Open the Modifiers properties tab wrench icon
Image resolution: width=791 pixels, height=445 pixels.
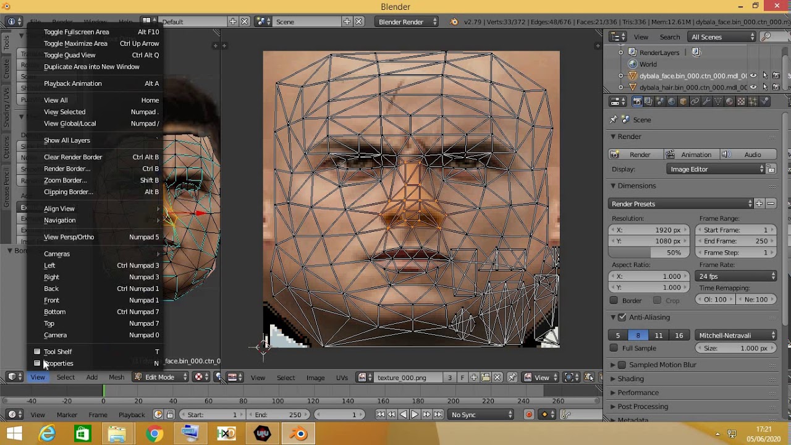click(706, 101)
